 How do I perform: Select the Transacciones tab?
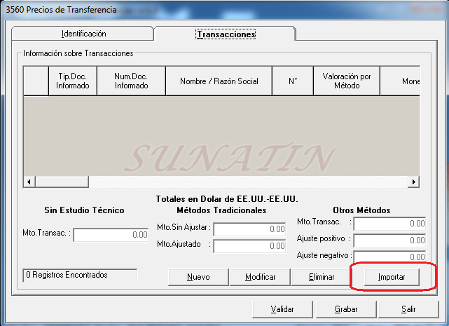226,34
